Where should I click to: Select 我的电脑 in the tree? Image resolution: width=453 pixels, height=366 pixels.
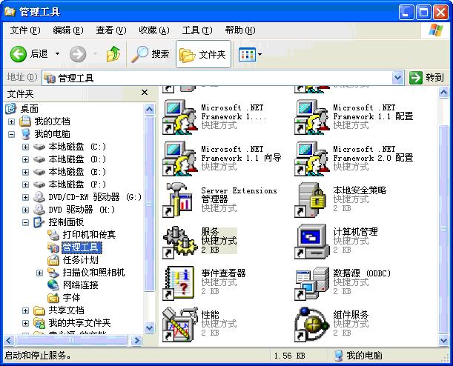(x=53, y=134)
